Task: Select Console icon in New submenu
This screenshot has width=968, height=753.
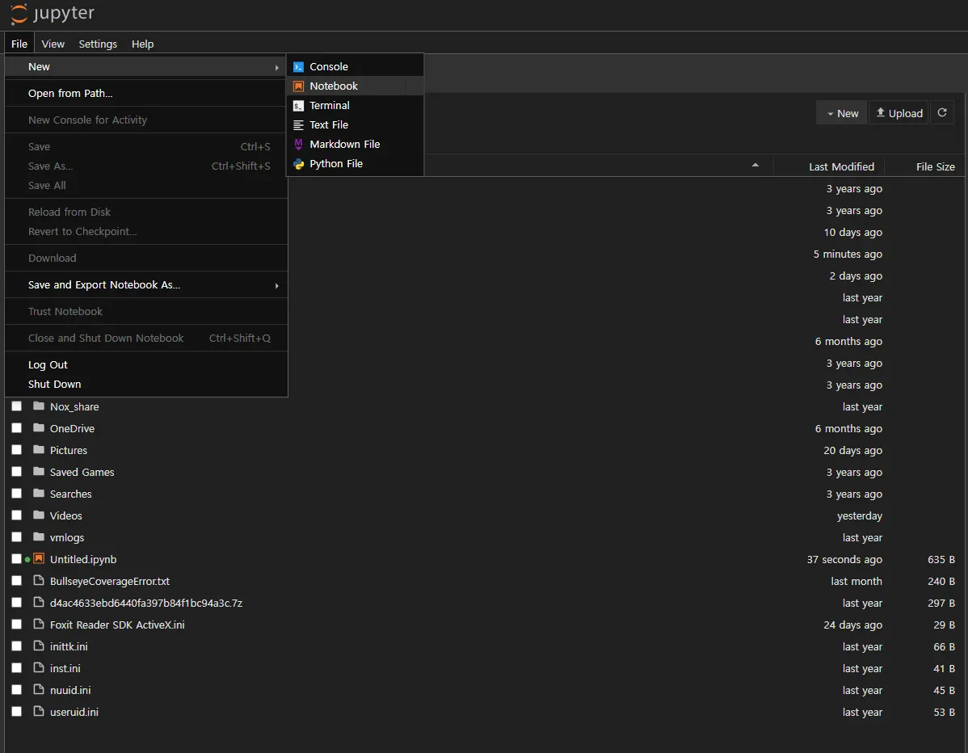Action: point(298,67)
